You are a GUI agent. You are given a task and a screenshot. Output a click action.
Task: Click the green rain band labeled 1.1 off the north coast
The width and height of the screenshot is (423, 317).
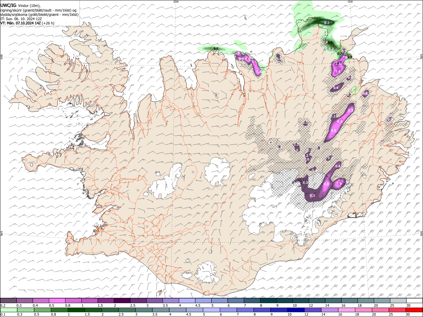pos(216,49)
